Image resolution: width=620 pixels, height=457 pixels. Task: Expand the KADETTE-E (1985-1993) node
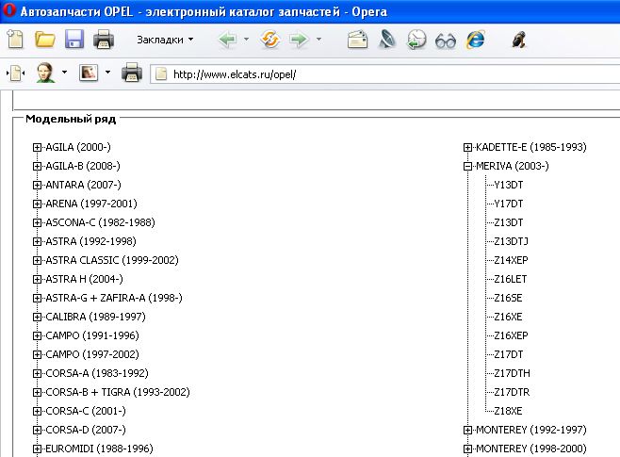tap(467, 147)
